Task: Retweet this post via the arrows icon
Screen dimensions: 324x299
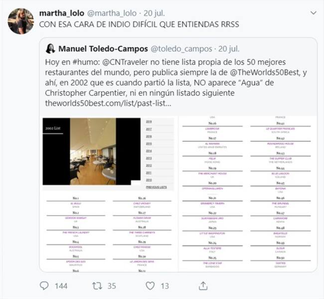Action: (98, 286)
